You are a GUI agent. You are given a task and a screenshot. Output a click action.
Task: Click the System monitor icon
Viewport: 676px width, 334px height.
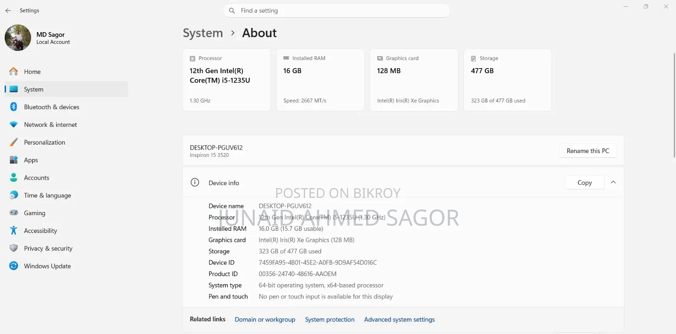[14, 89]
